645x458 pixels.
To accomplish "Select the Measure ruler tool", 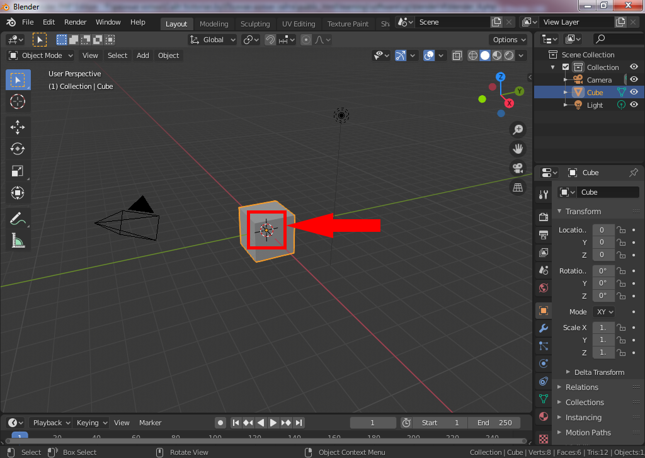I will click(x=18, y=241).
